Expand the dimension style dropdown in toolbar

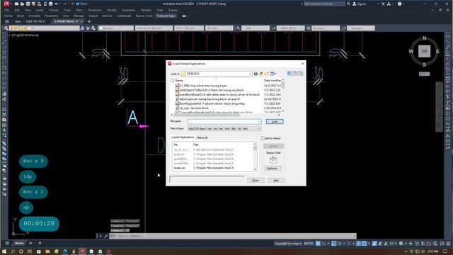(x=291, y=28)
